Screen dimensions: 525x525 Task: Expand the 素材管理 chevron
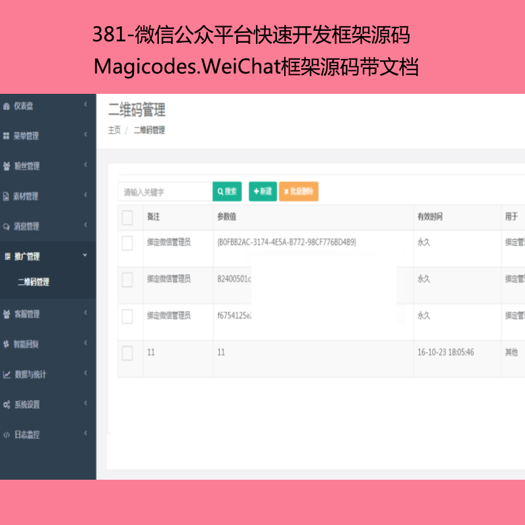click(x=85, y=194)
